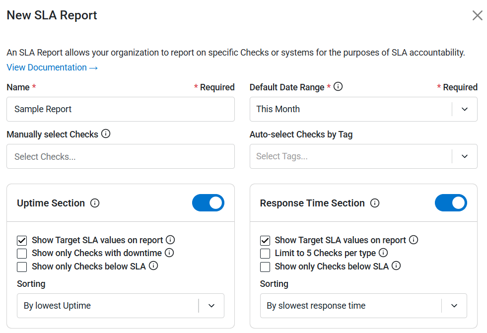
Task: Click info icon next to Show Target SLA values
Action: click(170, 240)
